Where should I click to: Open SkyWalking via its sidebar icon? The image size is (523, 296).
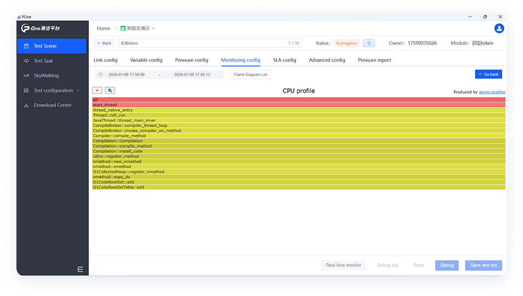pyautogui.click(x=26, y=76)
